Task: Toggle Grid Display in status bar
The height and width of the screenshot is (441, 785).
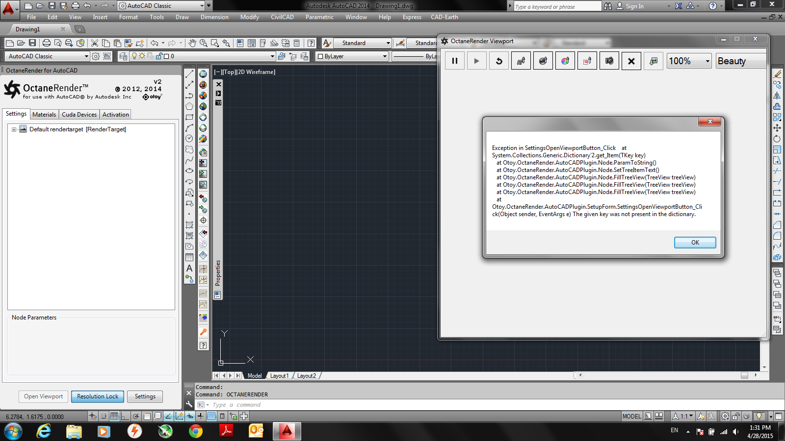Action: coord(114,416)
